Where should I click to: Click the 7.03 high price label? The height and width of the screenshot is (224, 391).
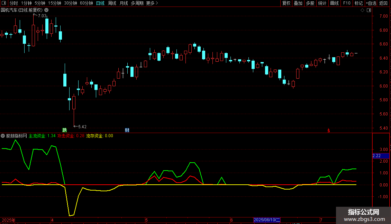click(x=42, y=16)
